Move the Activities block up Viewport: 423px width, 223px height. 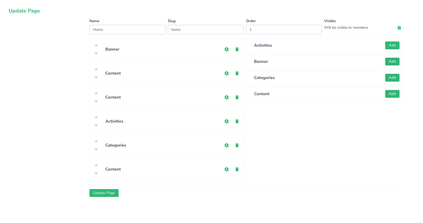[x=96, y=117]
